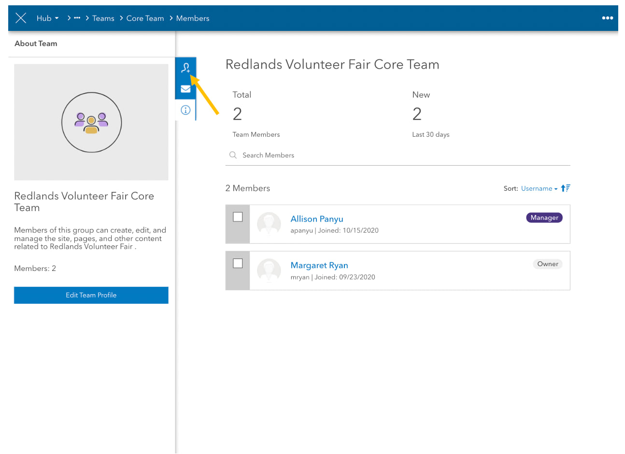Click Allison Panyu's avatar picture
Image resolution: width=625 pixels, height=454 pixels.
tap(269, 224)
